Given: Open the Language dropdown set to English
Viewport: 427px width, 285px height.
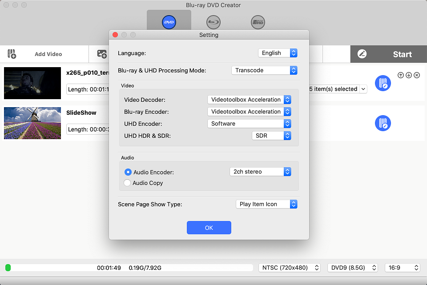Looking at the screenshot, I should pyautogui.click(x=278, y=53).
